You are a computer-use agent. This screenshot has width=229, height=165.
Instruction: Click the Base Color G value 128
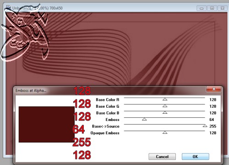point(213,106)
